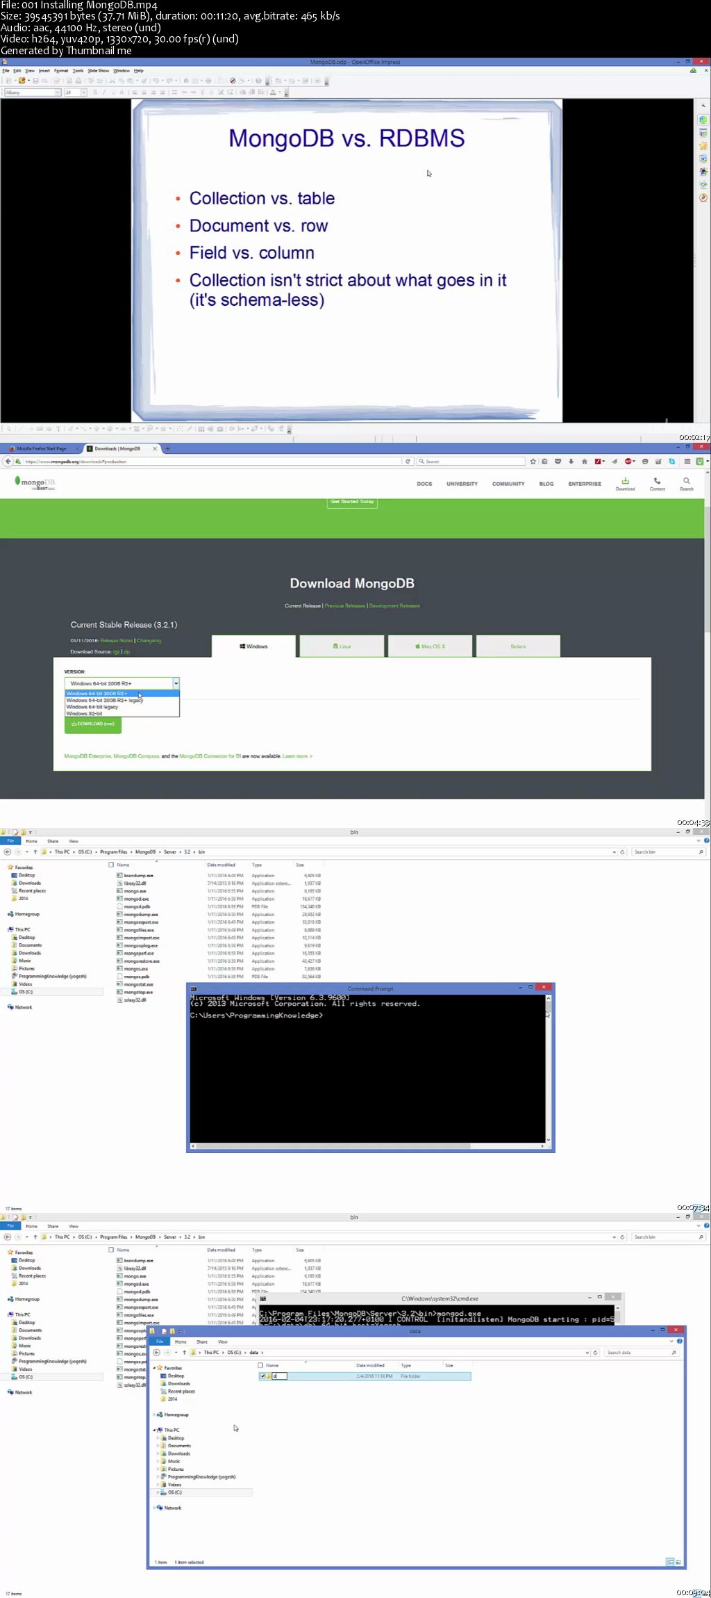This screenshot has width=711, height=1598.
Task: Click the help icon in data window ribbon
Action: tap(679, 1342)
